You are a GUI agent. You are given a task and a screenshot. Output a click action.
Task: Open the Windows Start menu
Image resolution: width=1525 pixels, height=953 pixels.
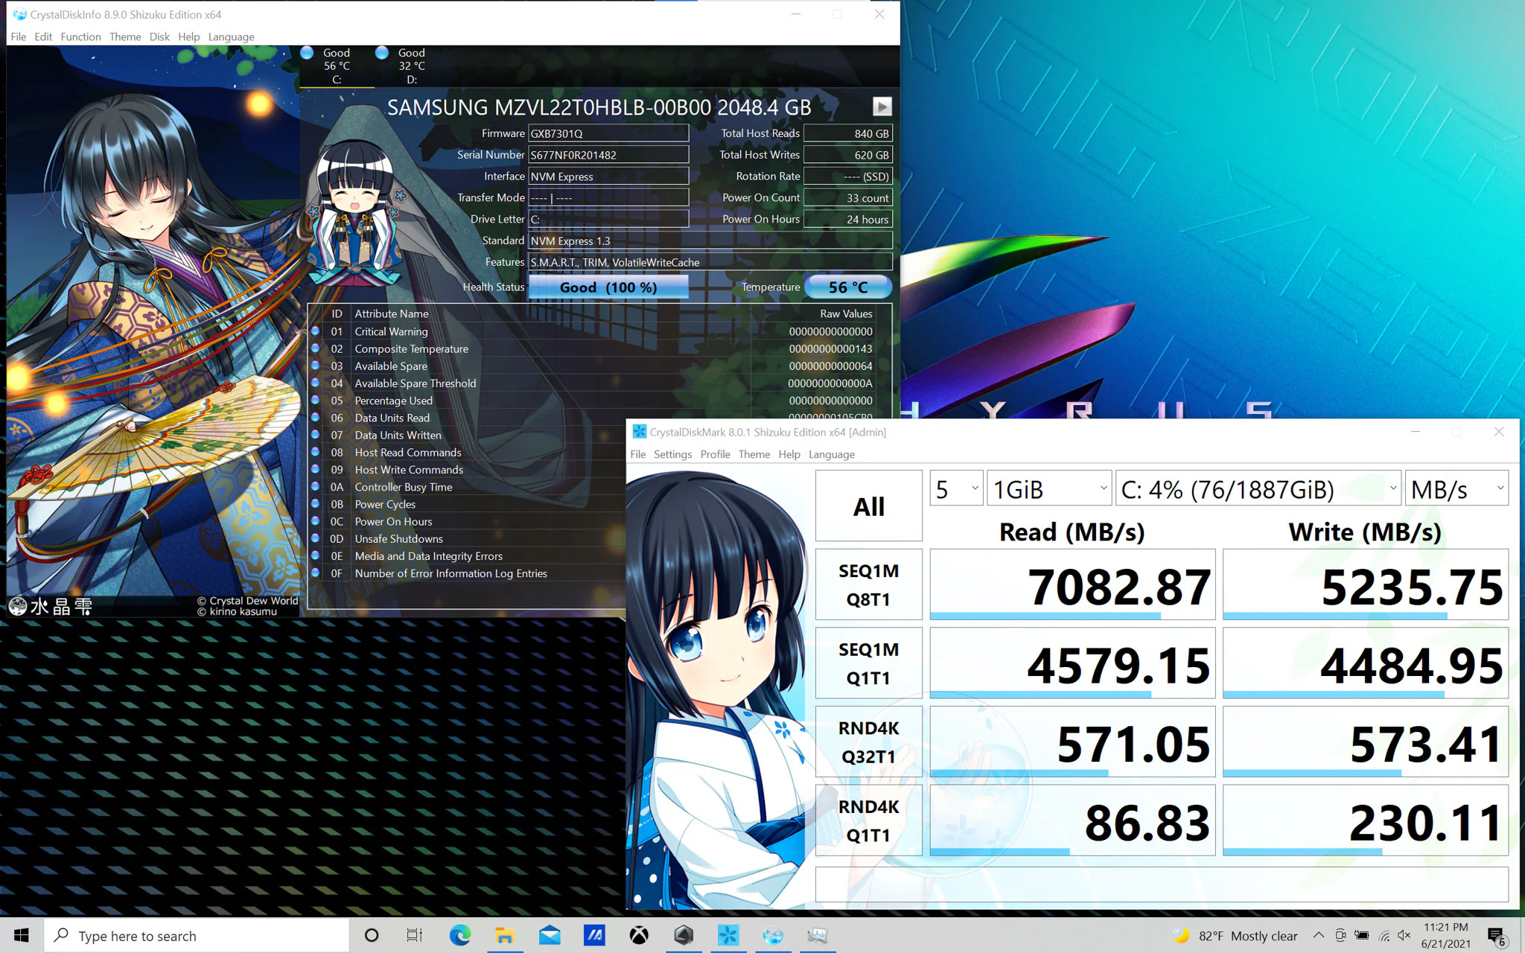point(21,935)
